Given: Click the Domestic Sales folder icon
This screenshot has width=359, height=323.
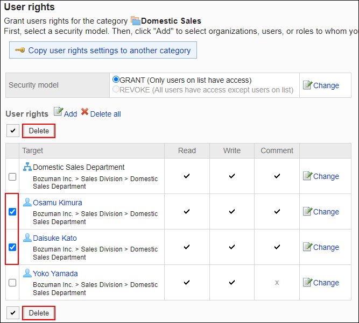Looking at the screenshot, I should point(136,20).
